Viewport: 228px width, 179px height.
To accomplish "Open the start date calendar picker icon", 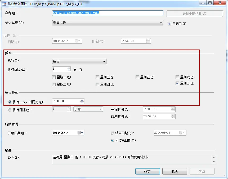I will (x=79, y=133).
